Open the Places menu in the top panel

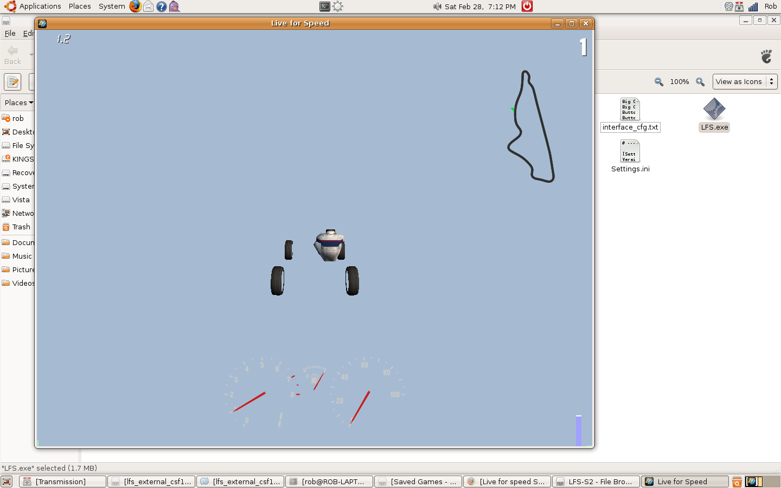point(80,7)
